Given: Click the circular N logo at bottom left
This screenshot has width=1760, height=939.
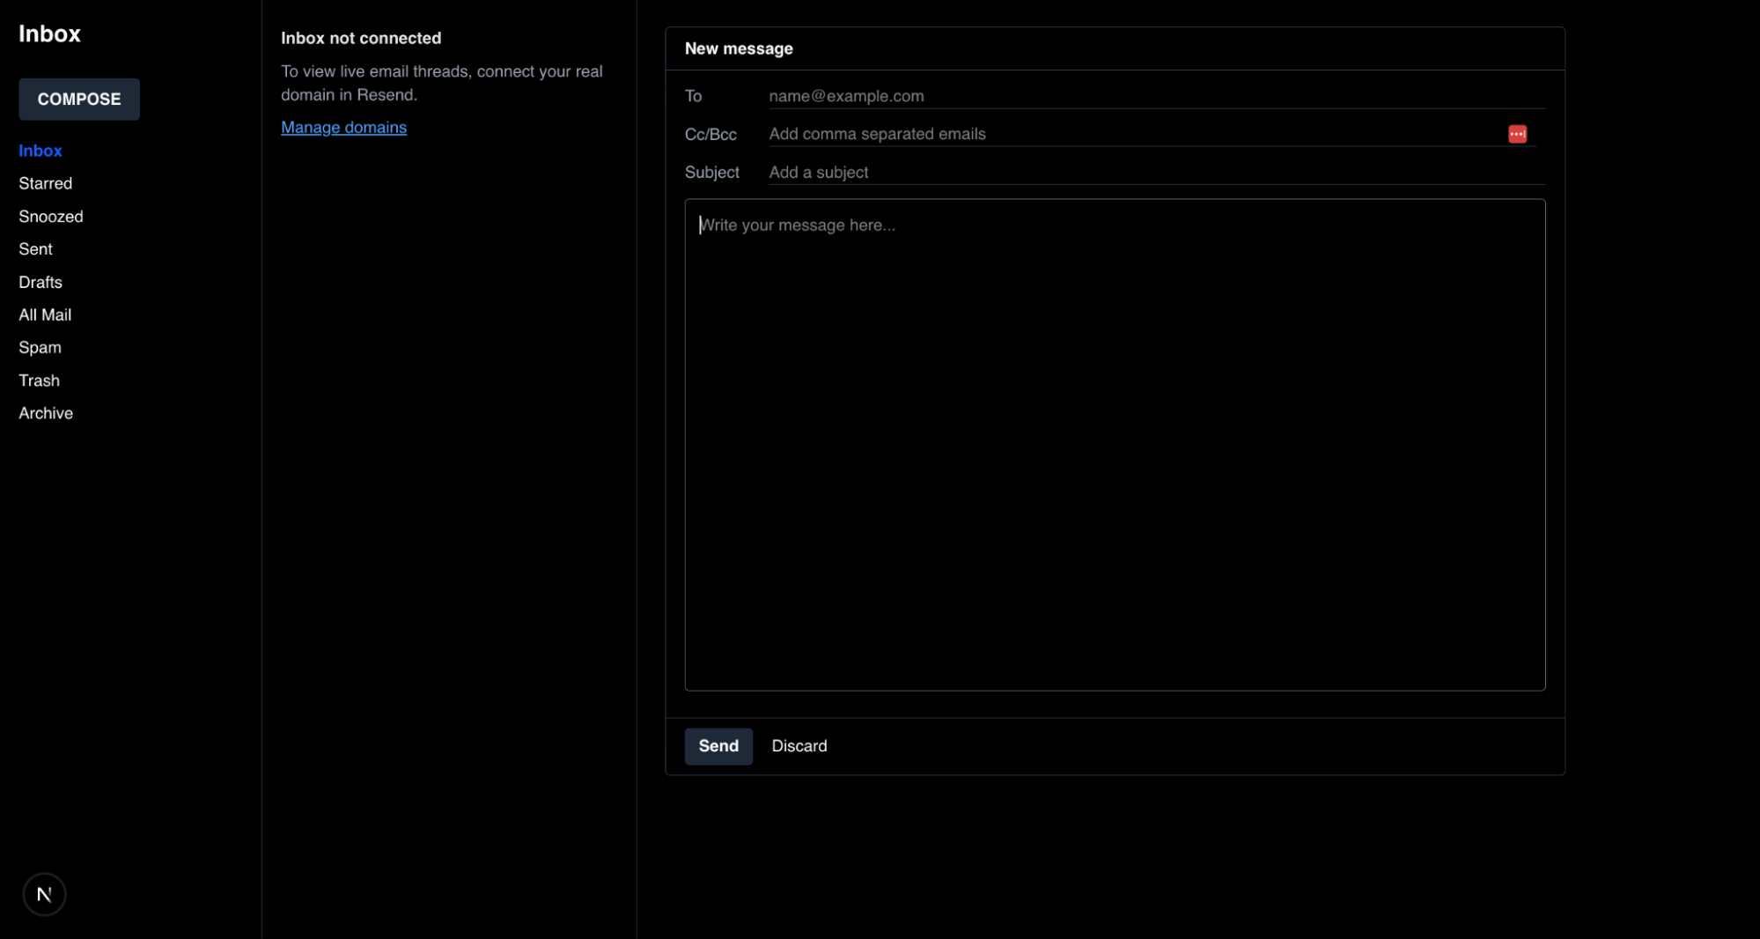Looking at the screenshot, I should coord(44,894).
